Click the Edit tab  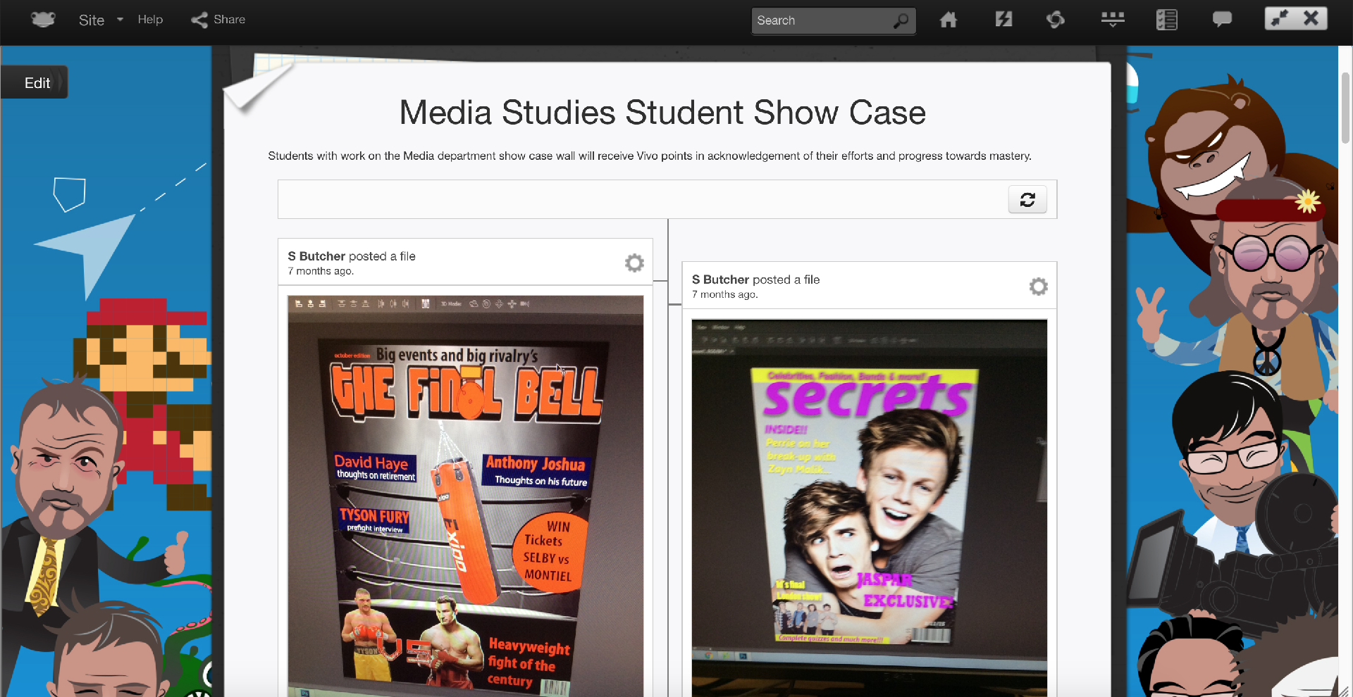point(35,82)
